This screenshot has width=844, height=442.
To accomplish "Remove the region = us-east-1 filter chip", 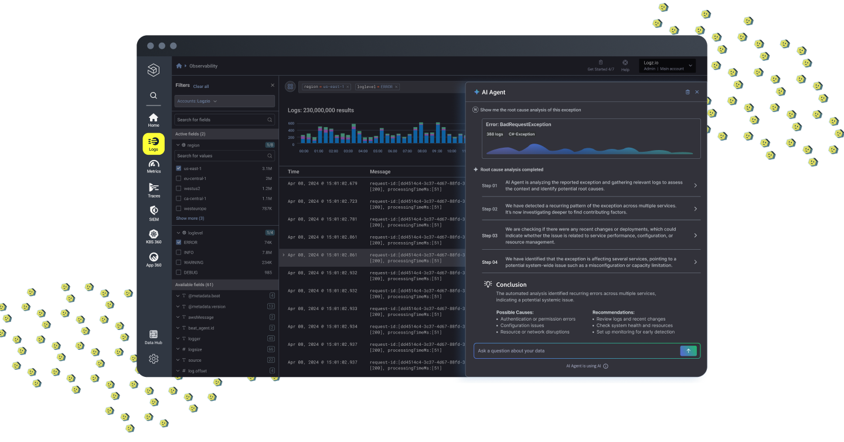I will (x=348, y=87).
